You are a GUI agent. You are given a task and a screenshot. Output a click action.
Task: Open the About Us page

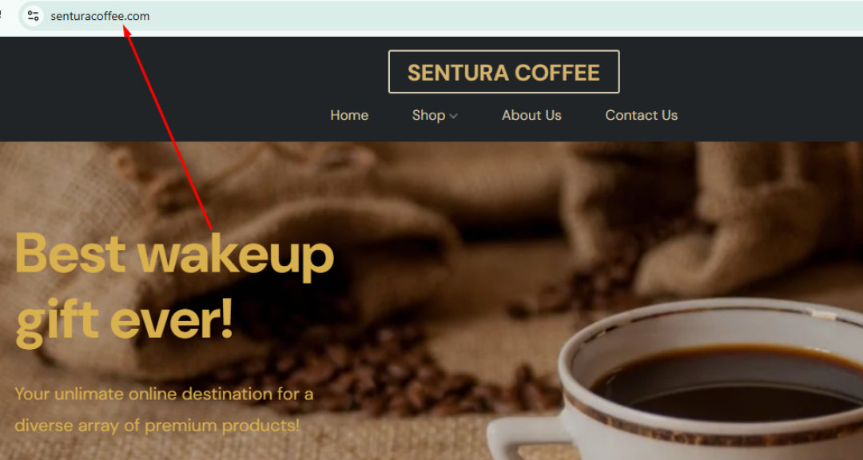[531, 115]
